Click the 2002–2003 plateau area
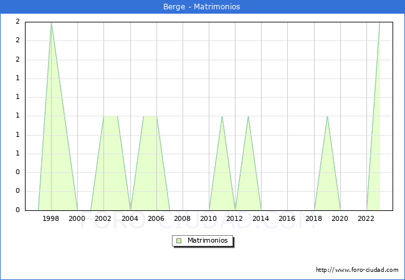 (110, 117)
